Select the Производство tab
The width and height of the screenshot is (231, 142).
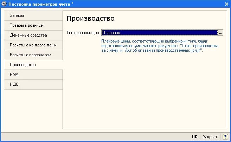33,65
